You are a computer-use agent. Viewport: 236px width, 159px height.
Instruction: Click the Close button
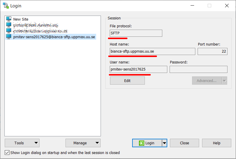click(x=184, y=143)
